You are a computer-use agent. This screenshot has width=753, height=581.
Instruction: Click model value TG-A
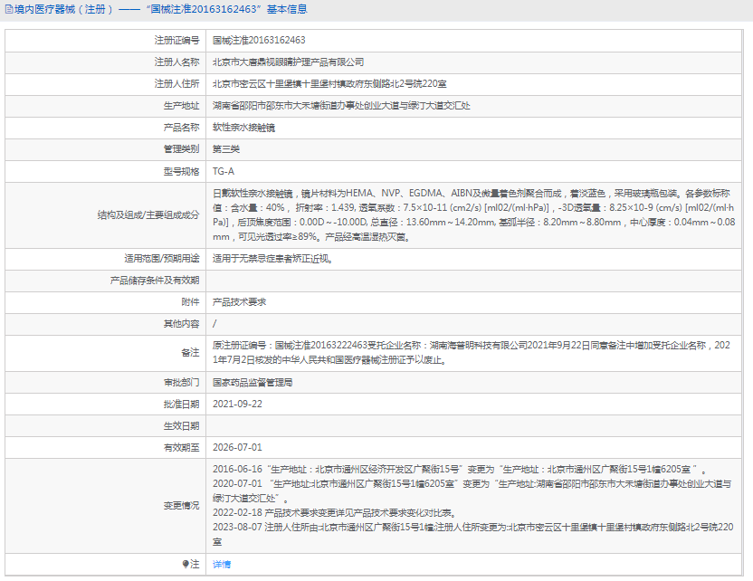(224, 171)
